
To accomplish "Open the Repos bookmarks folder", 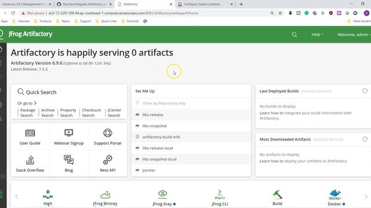I will 63,21.
